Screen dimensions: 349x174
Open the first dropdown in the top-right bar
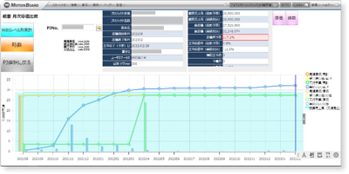coord(254,5)
